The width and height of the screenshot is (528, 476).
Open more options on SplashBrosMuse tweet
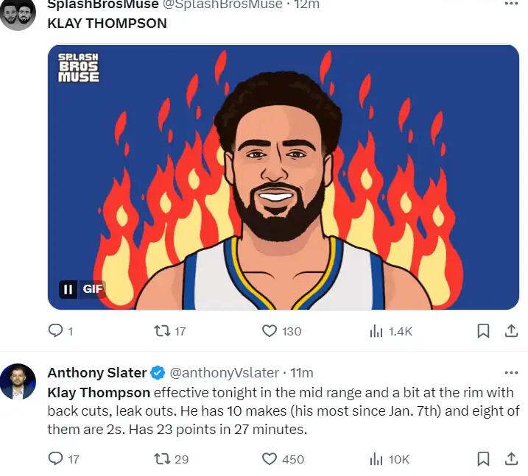click(511, 4)
